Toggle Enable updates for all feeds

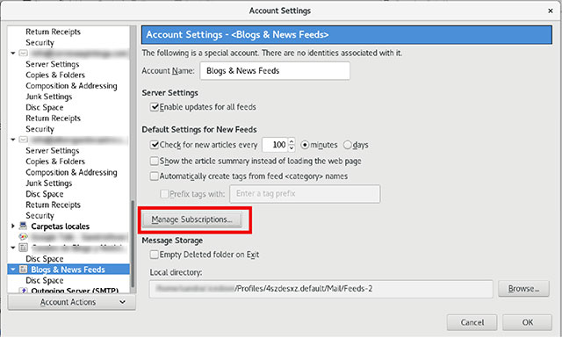(155, 107)
